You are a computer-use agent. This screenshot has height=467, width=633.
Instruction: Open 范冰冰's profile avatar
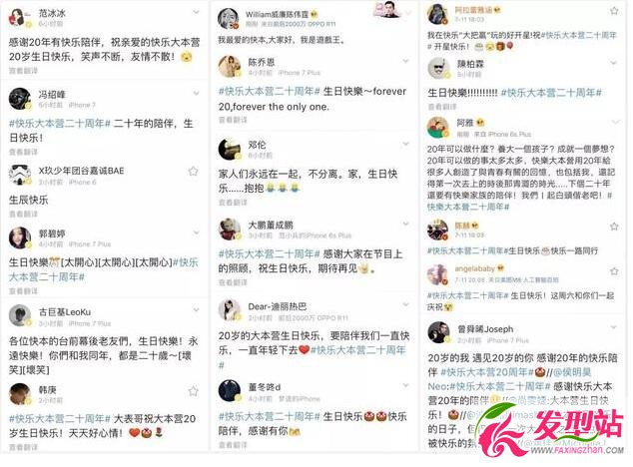point(18,18)
